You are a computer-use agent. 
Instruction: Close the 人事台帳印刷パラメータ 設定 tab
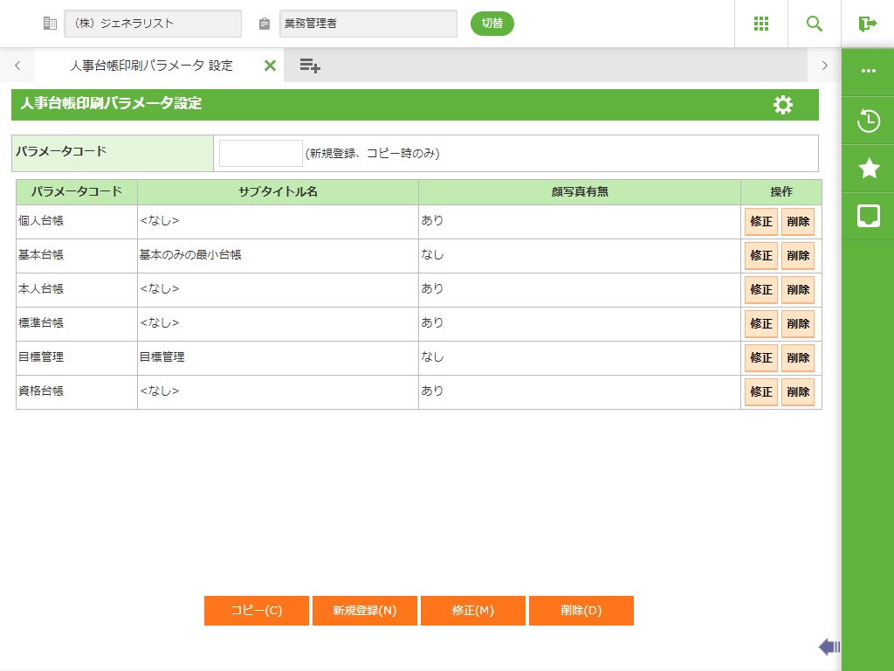(270, 66)
